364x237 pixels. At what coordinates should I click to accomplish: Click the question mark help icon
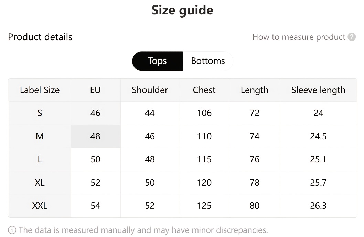(352, 37)
